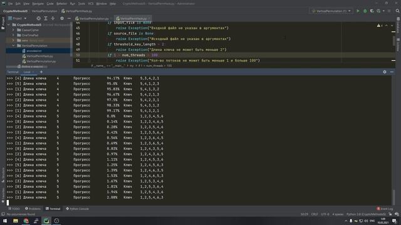Open the File menu

[x=10, y=4]
